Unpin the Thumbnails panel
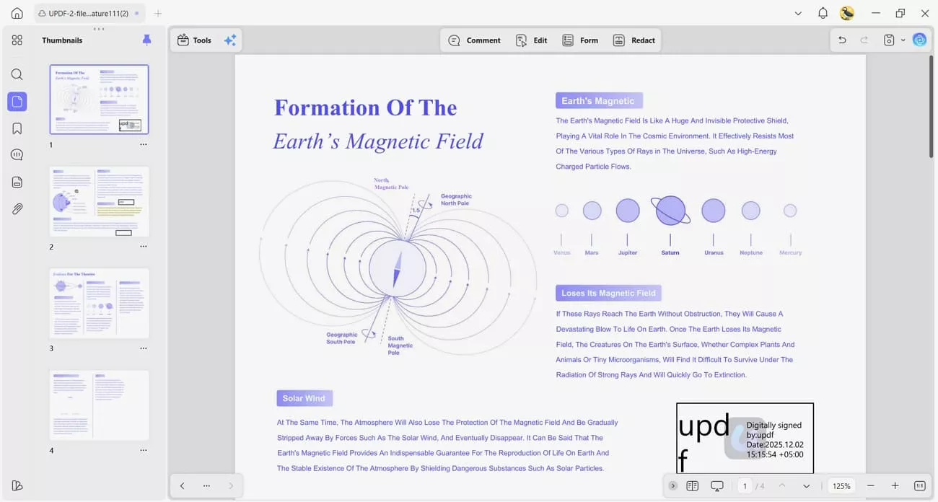The height and width of the screenshot is (502, 938). pos(146,40)
